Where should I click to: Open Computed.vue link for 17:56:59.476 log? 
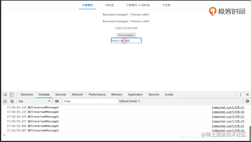228,117
